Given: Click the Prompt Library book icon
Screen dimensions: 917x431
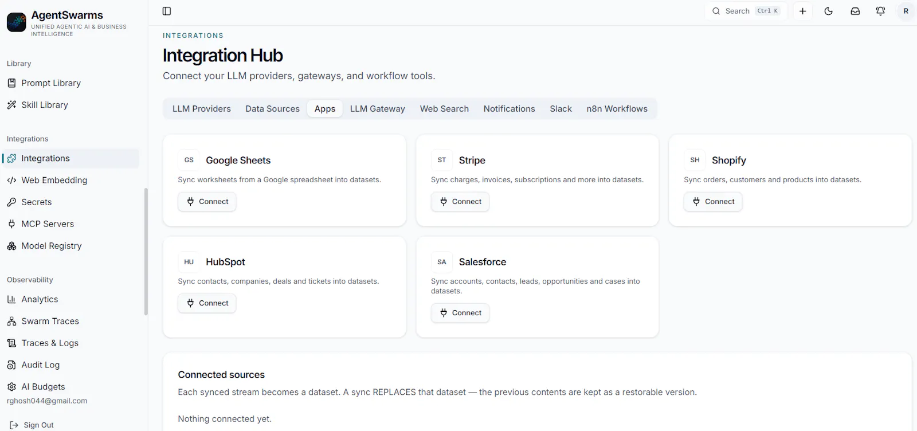Looking at the screenshot, I should click(x=11, y=83).
